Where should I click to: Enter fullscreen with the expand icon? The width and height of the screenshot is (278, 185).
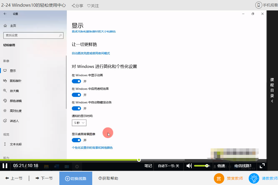(x=262, y=166)
